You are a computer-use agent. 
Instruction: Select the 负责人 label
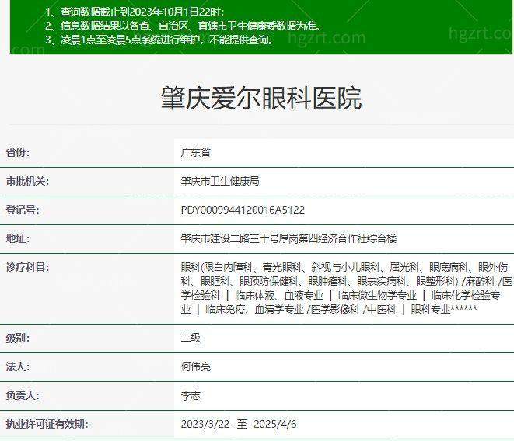click(x=23, y=395)
